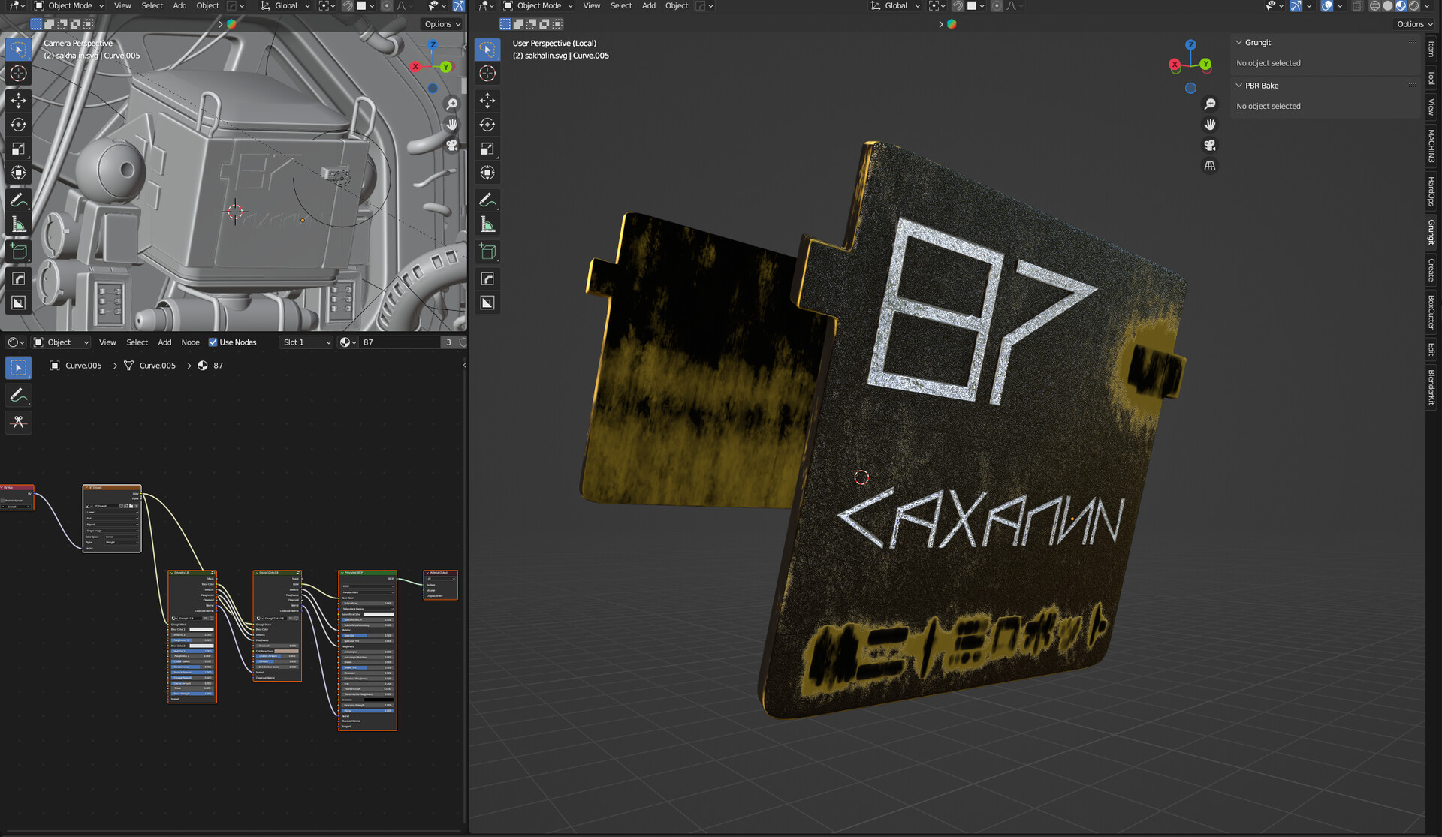The image size is (1442, 837).
Task: Uncheck the Use Nodes checkbox
Action: [x=213, y=342]
